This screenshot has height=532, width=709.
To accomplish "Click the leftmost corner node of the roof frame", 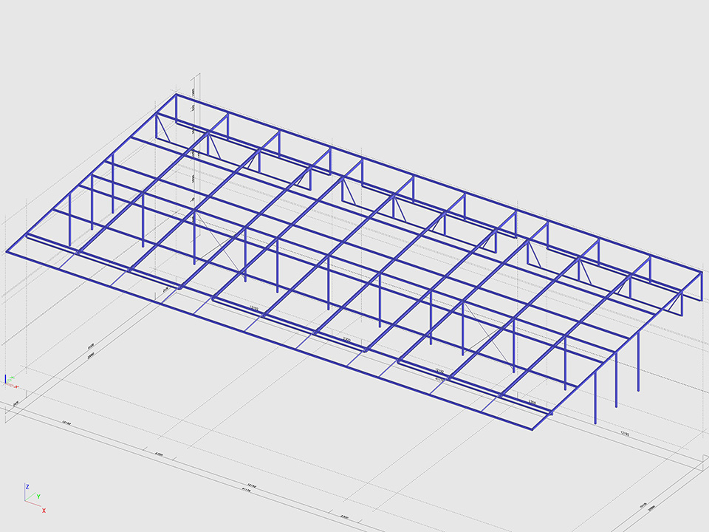I will (x=7, y=251).
